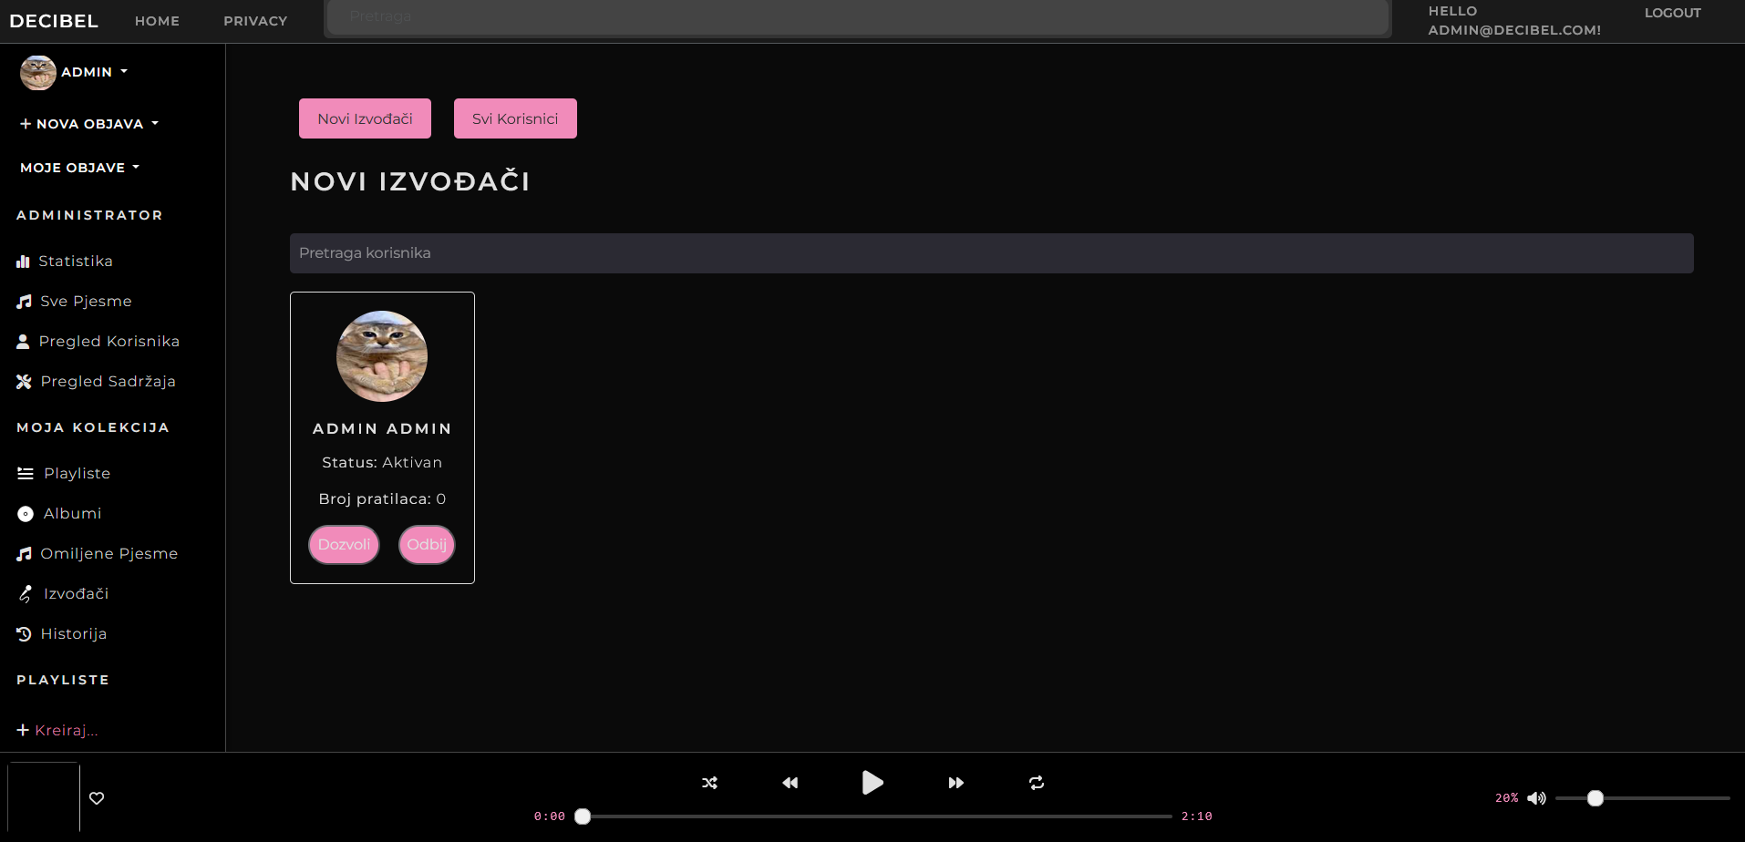Click the Playliste list icon
The height and width of the screenshot is (842, 1745).
(x=26, y=474)
